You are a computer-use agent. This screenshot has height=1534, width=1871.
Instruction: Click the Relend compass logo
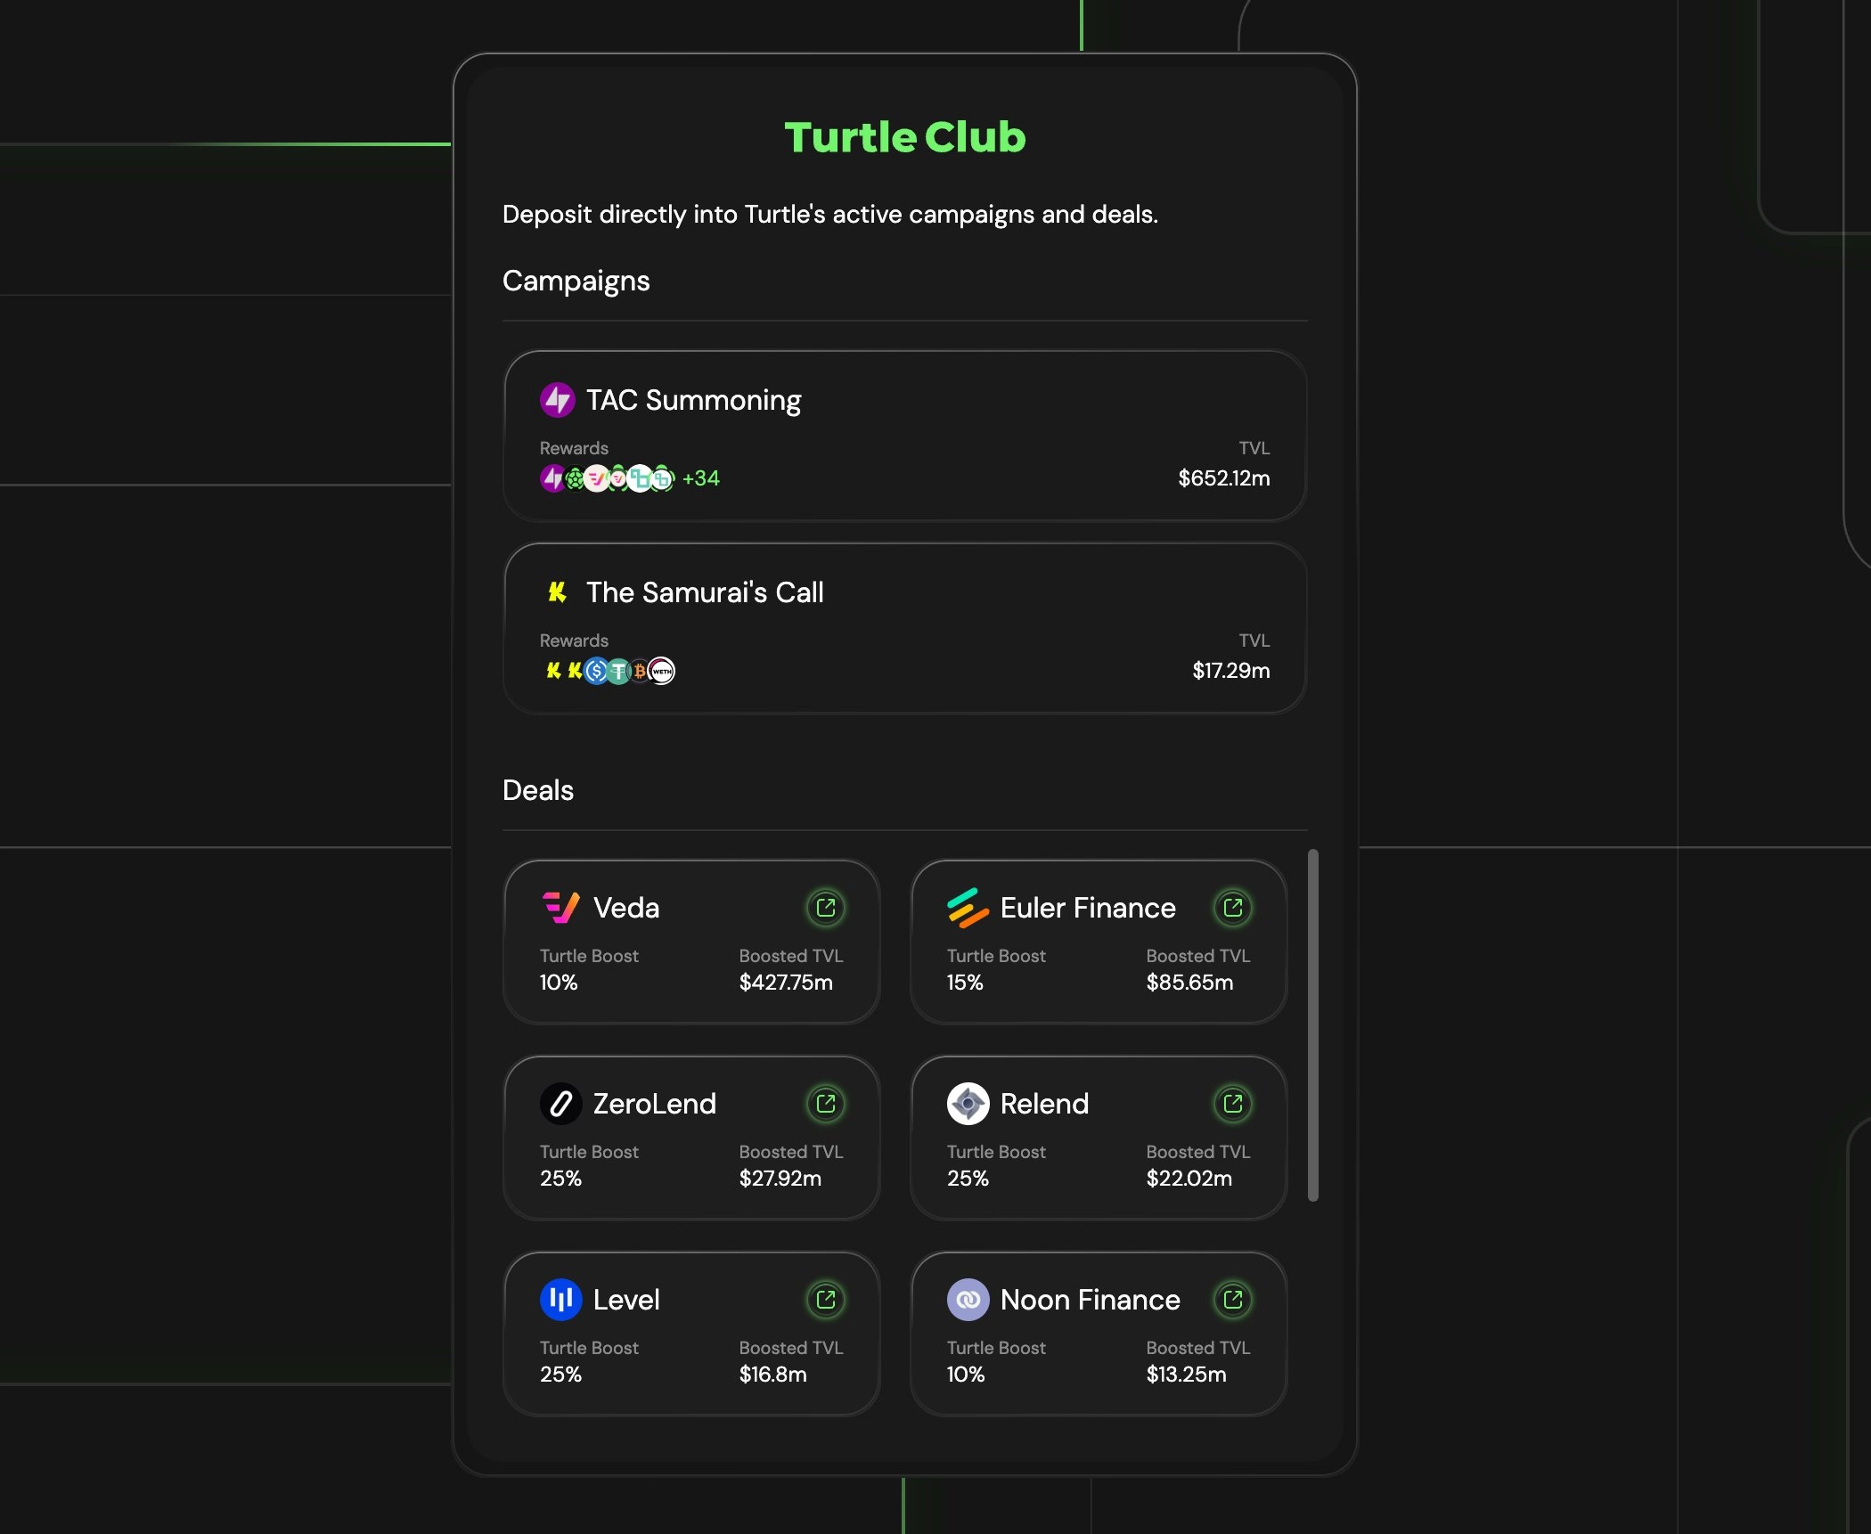968,1104
